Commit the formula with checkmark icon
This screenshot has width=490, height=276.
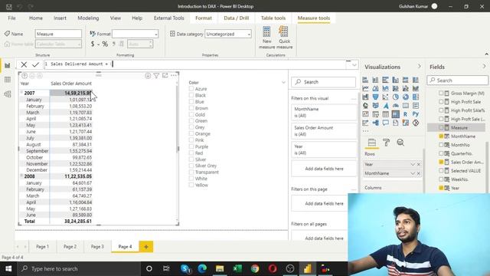tap(35, 64)
